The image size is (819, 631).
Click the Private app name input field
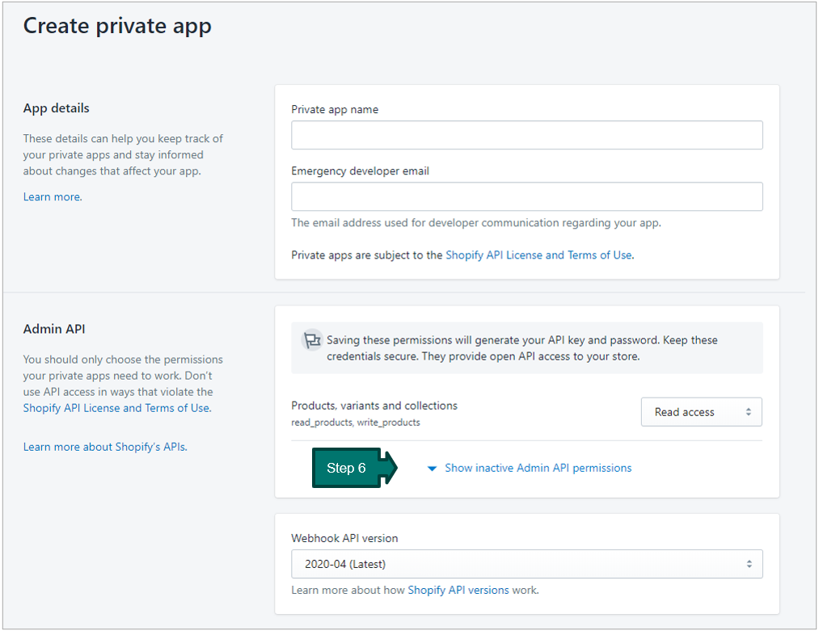point(526,135)
